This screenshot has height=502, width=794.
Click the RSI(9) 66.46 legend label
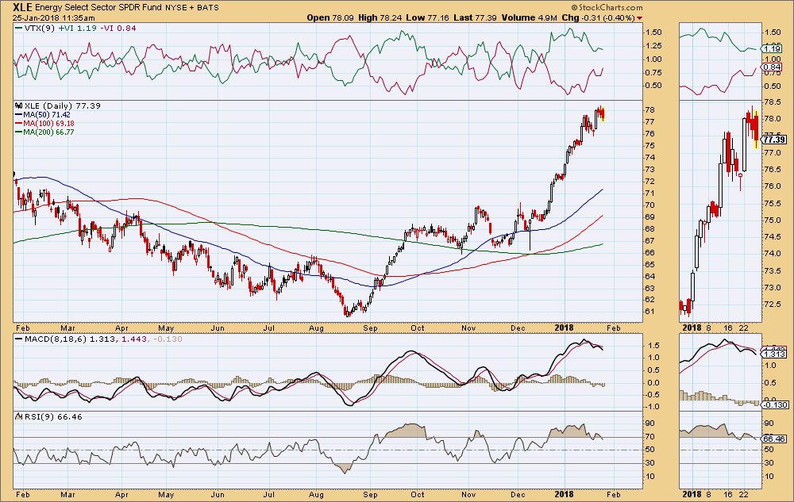(x=52, y=416)
